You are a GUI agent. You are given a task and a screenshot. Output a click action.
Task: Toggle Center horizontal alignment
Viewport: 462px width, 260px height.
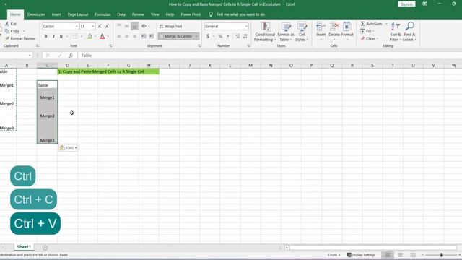coord(127,36)
